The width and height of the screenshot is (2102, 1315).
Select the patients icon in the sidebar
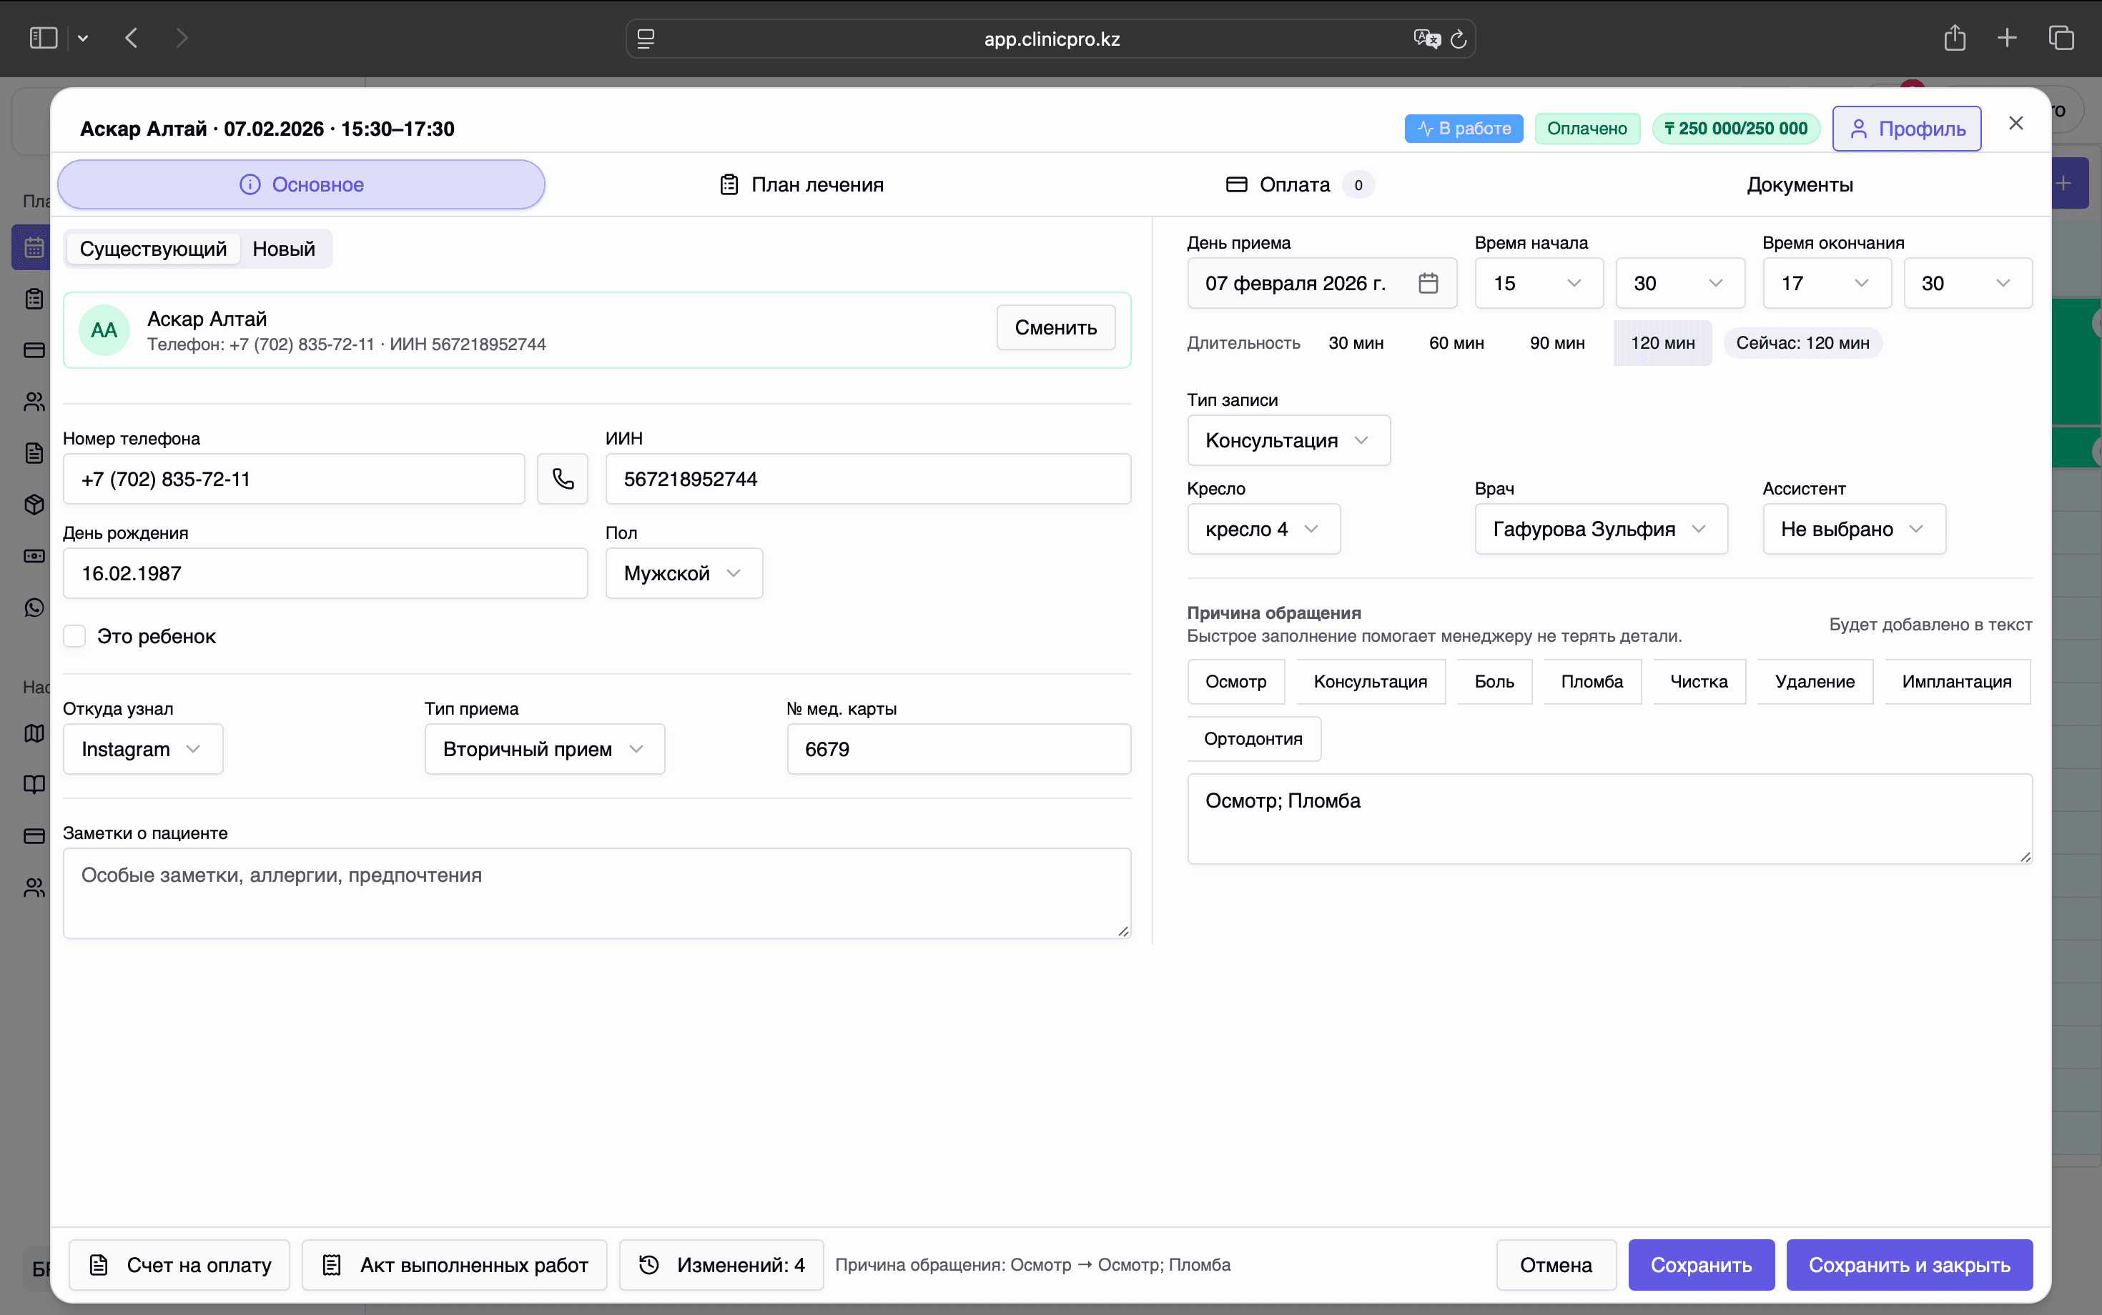[34, 402]
